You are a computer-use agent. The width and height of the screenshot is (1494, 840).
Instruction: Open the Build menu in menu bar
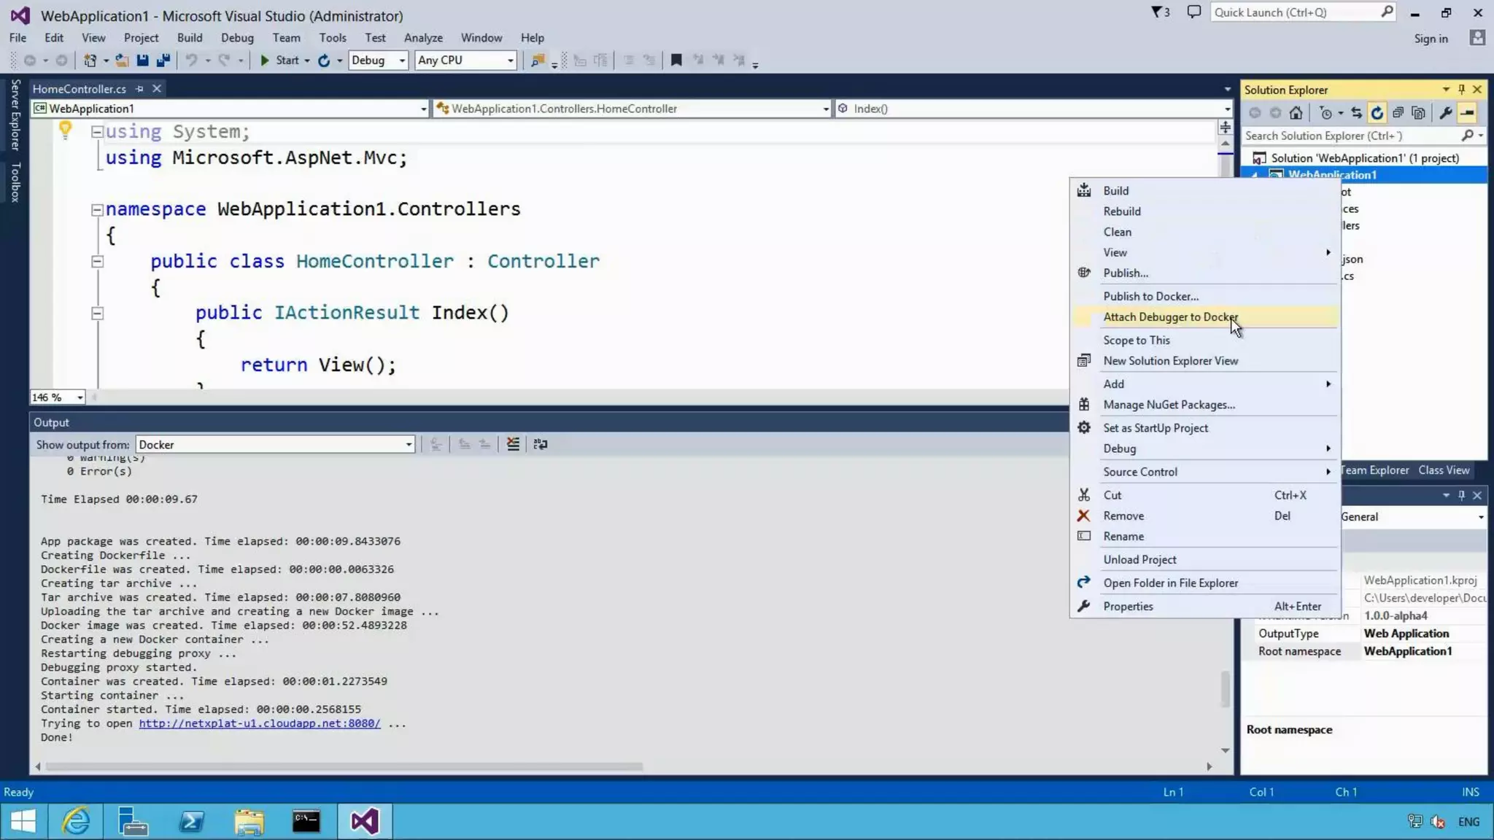pyautogui.click(x=190, y=38)
